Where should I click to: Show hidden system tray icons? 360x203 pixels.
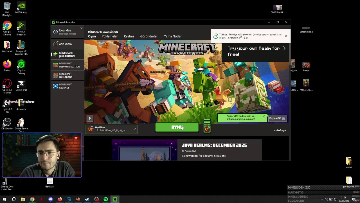tap(322, 199)
